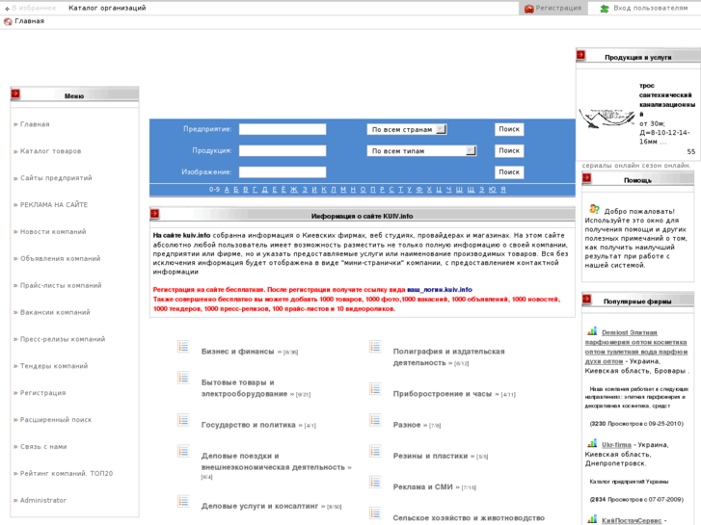Open Связь с нами menu item
This screenshot has height=525, width=701.
[x=43, y=446]
